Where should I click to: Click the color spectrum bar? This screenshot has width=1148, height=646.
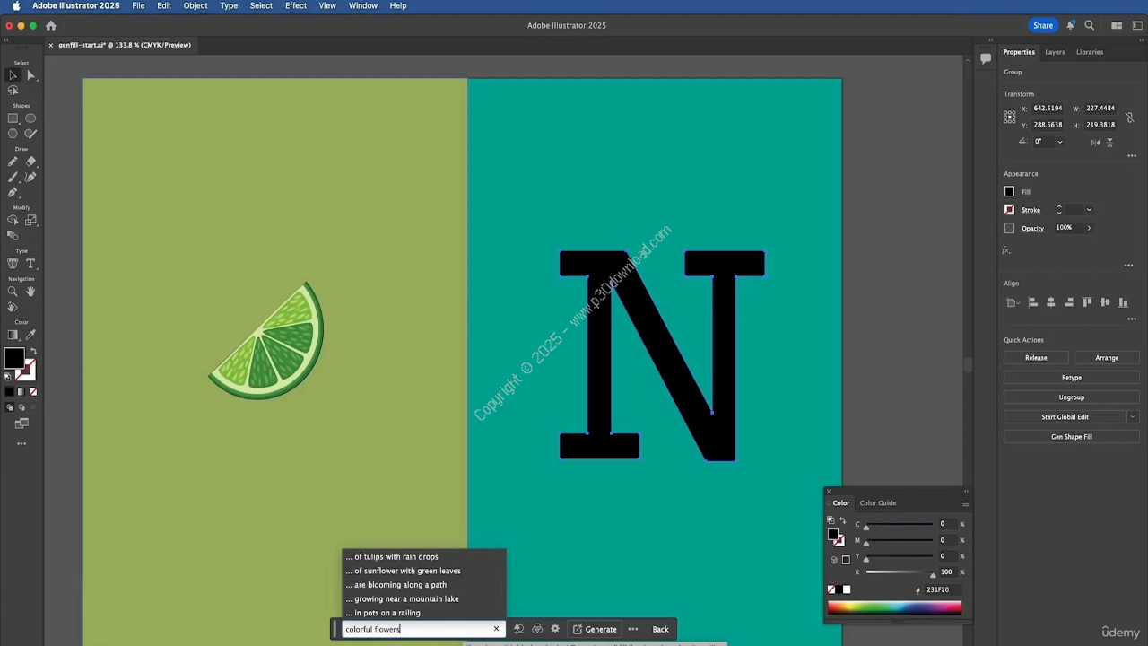[x=894, y=607]
